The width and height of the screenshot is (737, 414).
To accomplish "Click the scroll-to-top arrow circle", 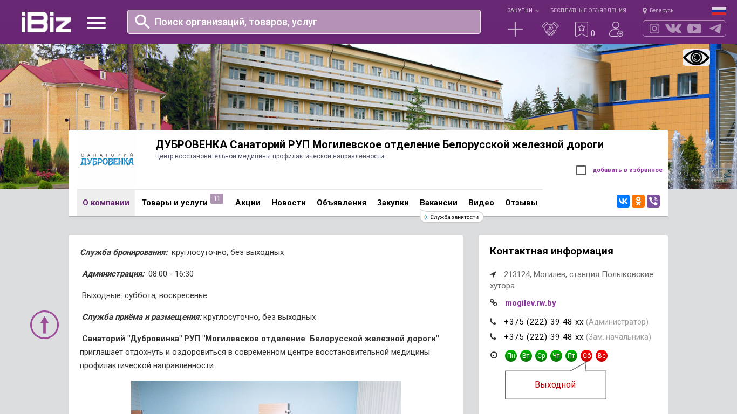I will (x=44, y=325).
